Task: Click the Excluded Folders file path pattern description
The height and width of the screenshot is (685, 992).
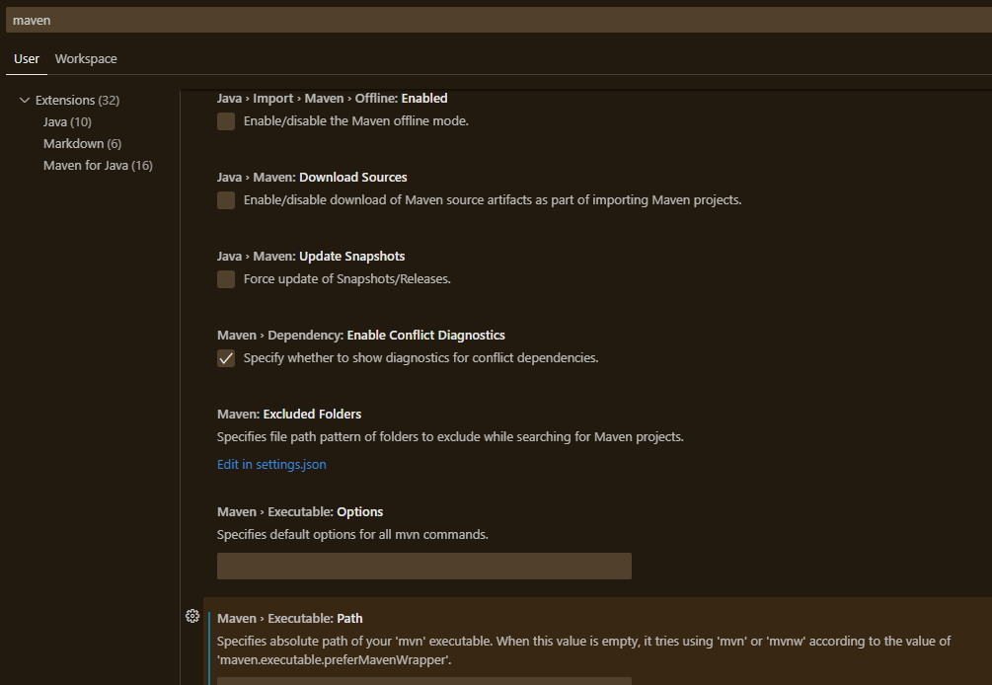Action: [450, 437]
